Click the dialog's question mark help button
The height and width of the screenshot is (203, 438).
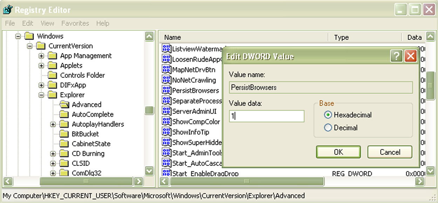(x=396, y=56)
